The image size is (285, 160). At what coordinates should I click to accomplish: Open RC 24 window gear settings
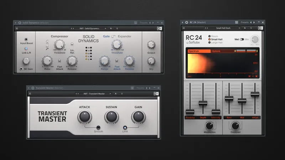[x=186, y=22]
